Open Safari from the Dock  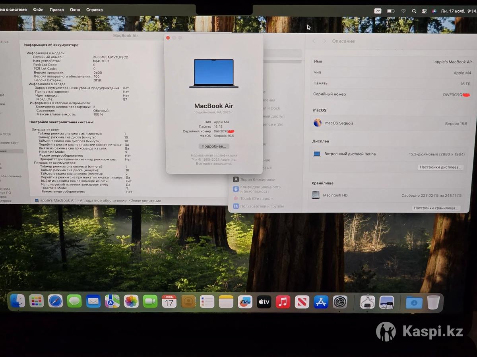[x=55, y=301]
